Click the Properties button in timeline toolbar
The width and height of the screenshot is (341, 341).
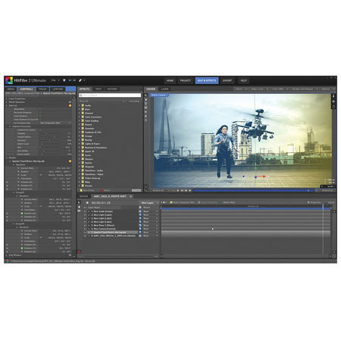point(314,202)
